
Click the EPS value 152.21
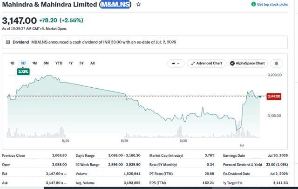click(x=208, y=183)
